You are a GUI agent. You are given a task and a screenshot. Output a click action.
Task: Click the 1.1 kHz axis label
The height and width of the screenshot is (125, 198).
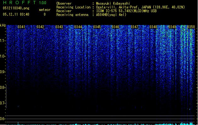click(x=3, y=41)
